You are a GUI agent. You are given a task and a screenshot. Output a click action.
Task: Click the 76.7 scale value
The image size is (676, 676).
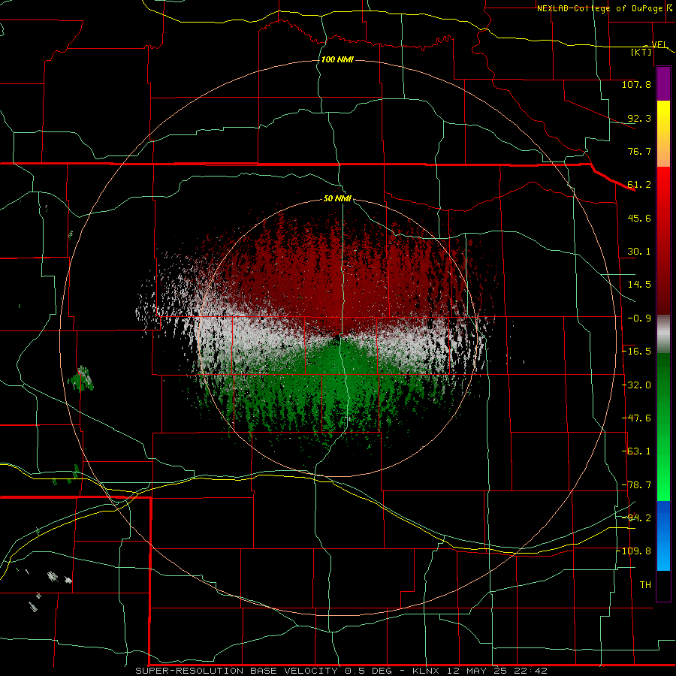point(639,151)
